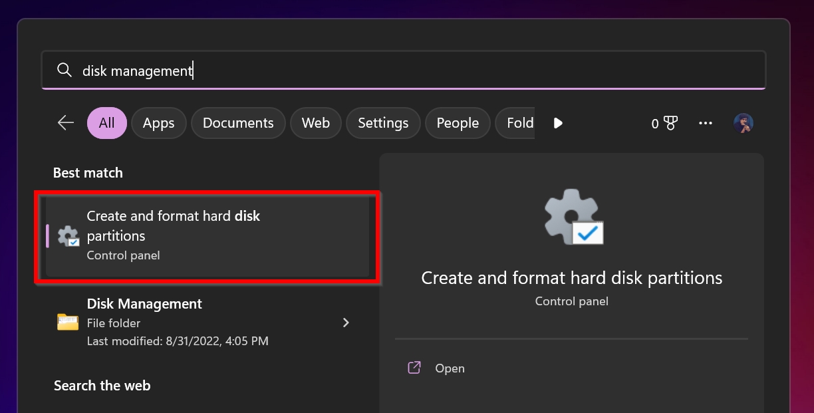The image size is (814, 413).
Task: Switch to the People filter
Action: 458,123
